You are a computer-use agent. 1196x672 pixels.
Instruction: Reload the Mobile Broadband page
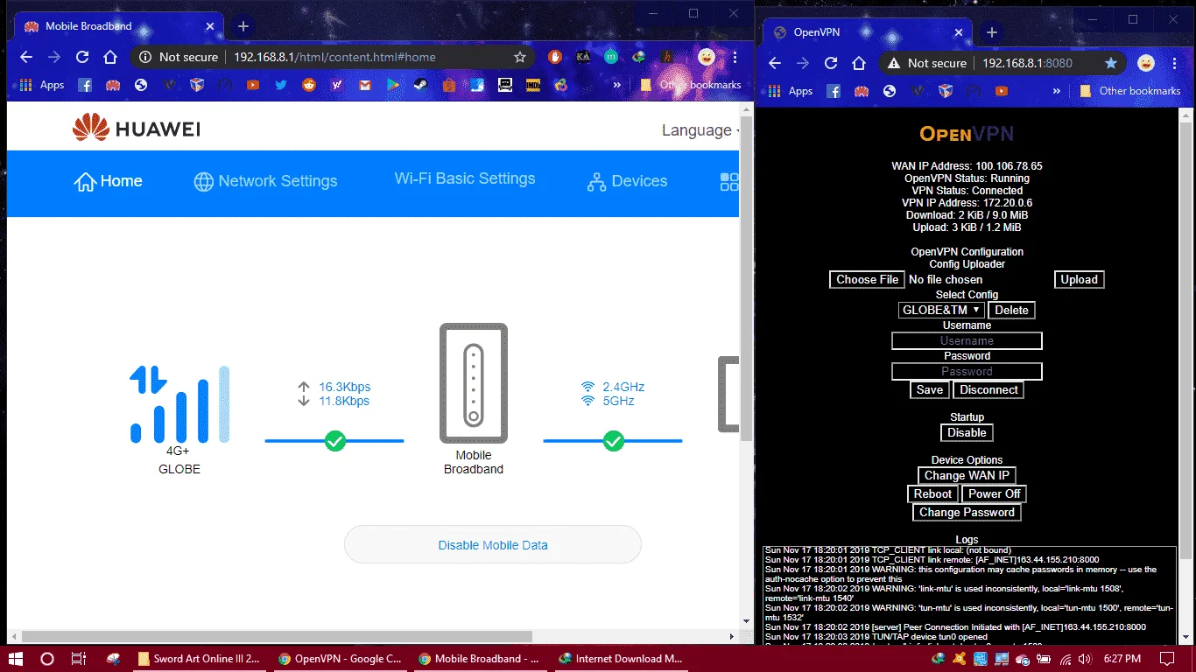coord(82,57)
